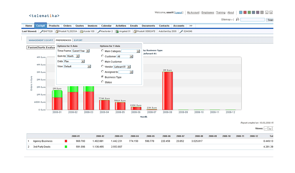Show more tabs with >> button
The height and width of the screenshot is (173, 295).
(191, 26)
